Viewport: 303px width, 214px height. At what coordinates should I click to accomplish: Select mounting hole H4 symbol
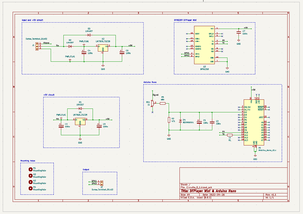[x=30, y=188]
